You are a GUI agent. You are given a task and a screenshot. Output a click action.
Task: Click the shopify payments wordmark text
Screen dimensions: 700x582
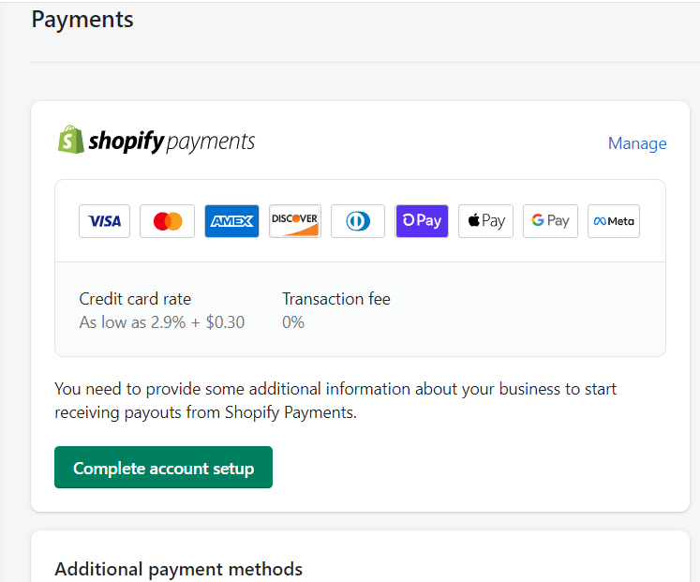(x=171, y=141)
